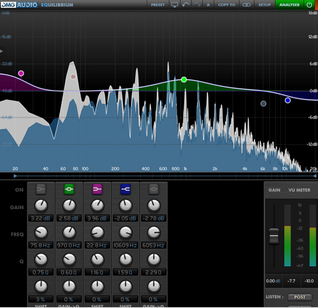Image resolution: width=318 pixels, height=308 pixels.
Task: Click the 1.16 Q value field
Action: pos(97,272)
